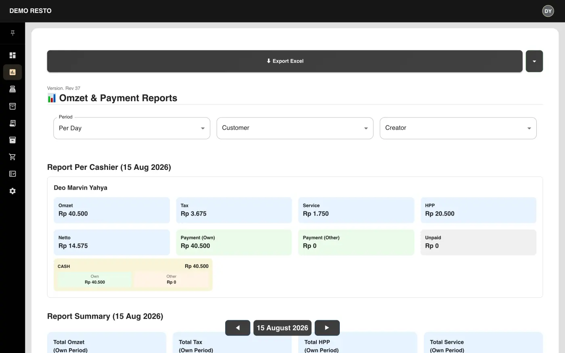Select the reports chart icon in sidebar

(x=13, y=72)
